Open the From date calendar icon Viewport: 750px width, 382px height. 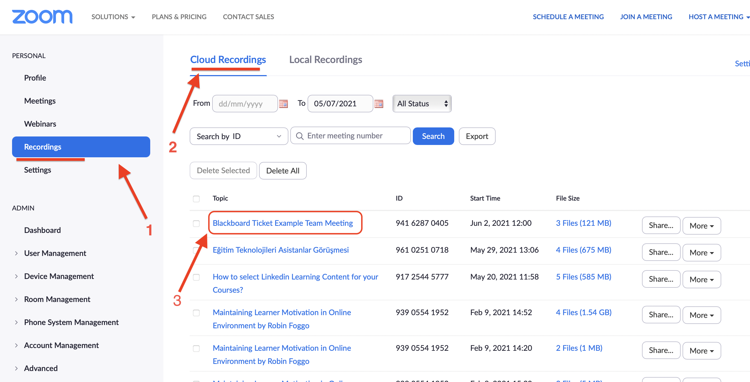pos(283,104)
